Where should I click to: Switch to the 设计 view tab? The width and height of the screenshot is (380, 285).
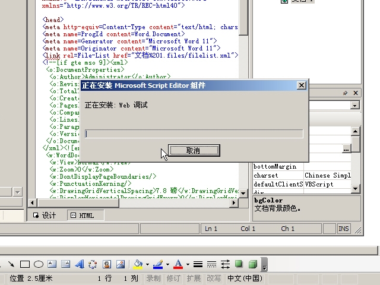point(45,216)
